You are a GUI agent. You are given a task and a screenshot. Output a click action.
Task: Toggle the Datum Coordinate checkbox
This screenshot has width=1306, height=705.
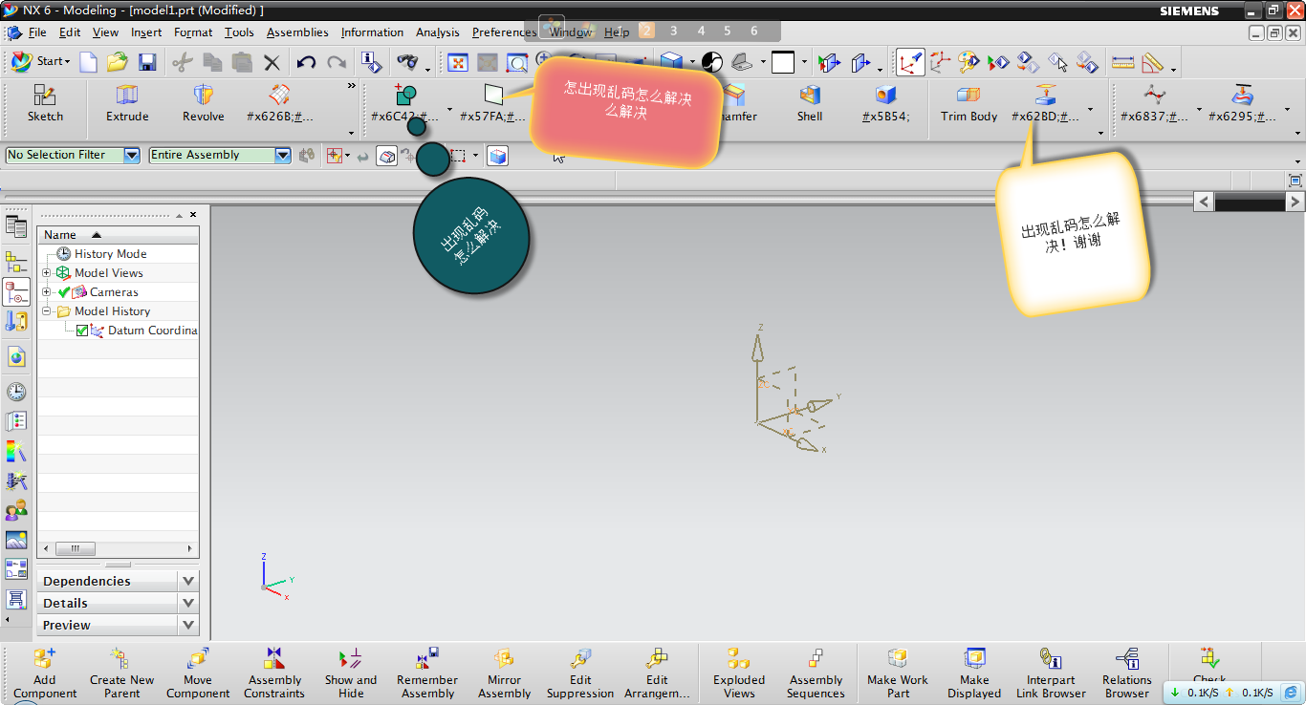[82, 331]
